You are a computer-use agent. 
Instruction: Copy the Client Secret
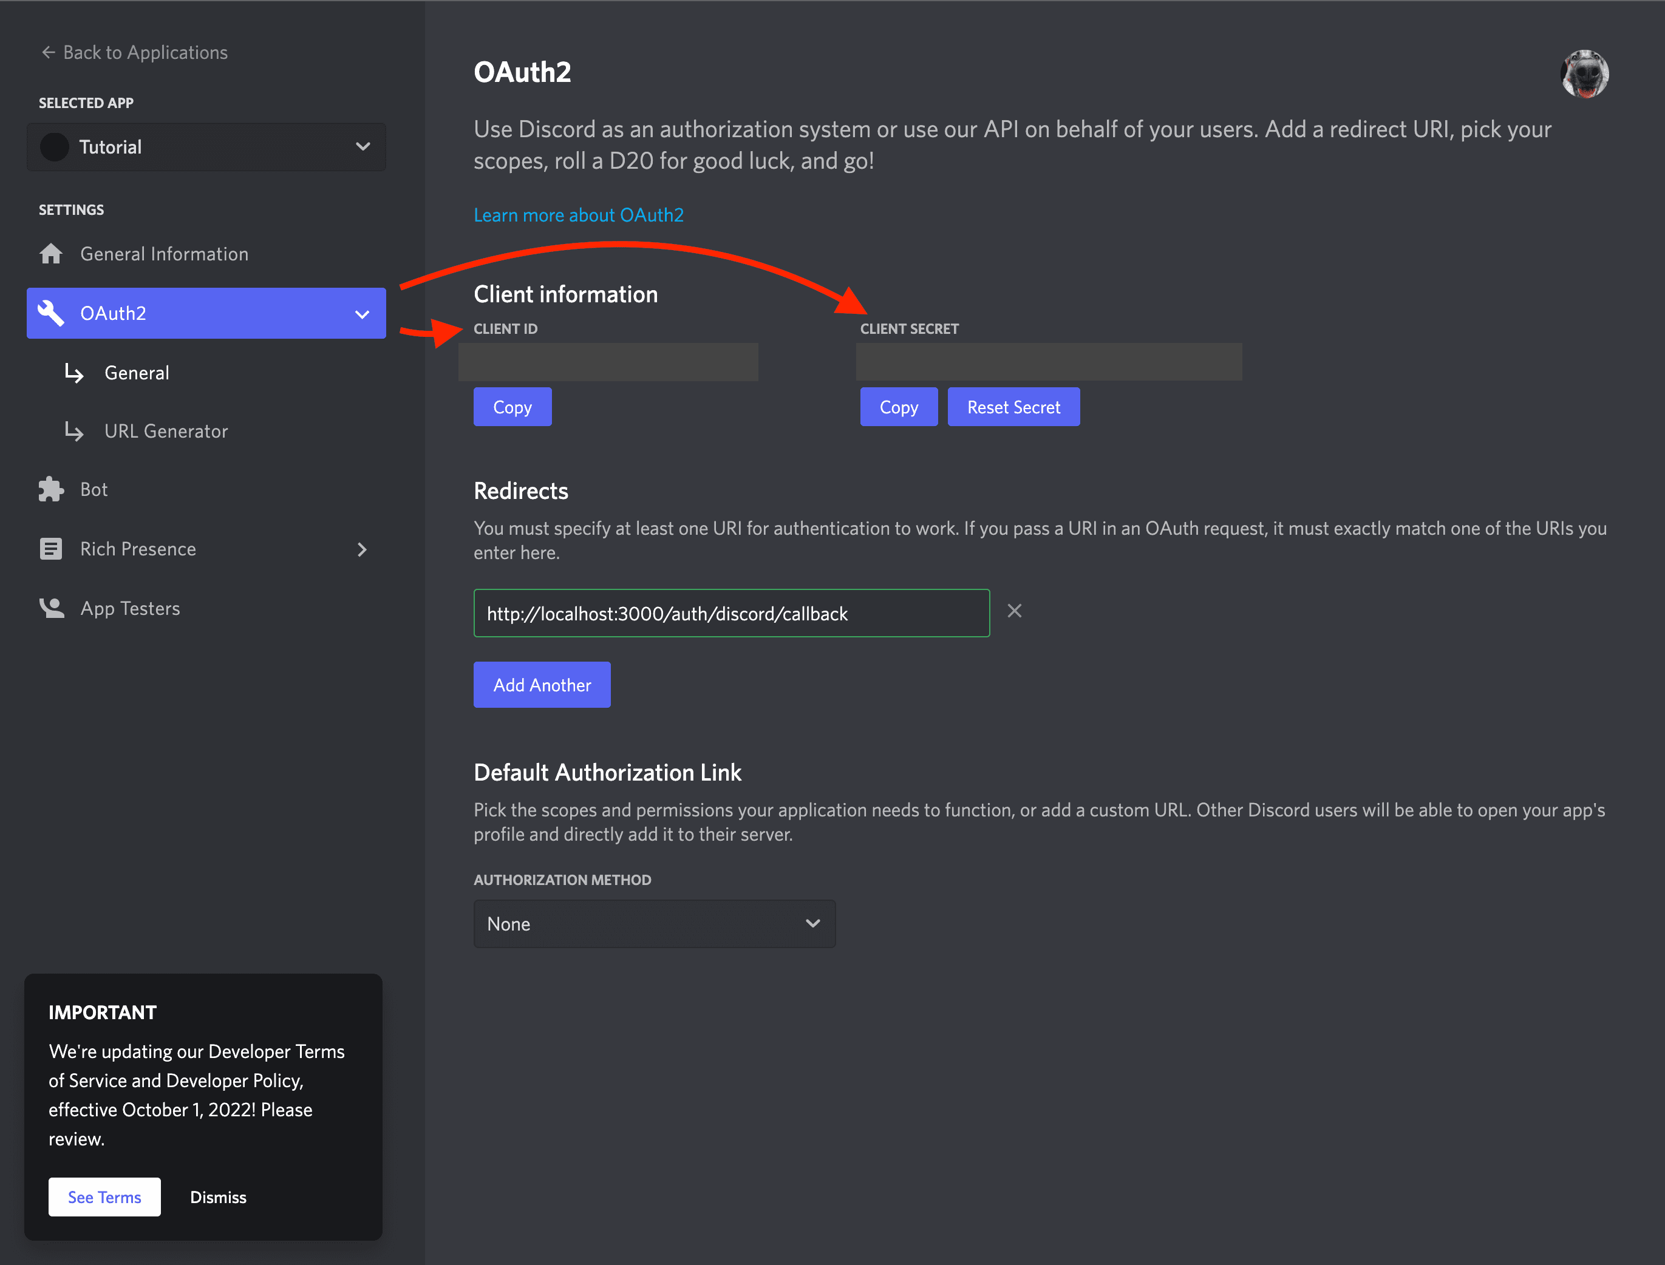pyautogui.click(x=899, y=407)
